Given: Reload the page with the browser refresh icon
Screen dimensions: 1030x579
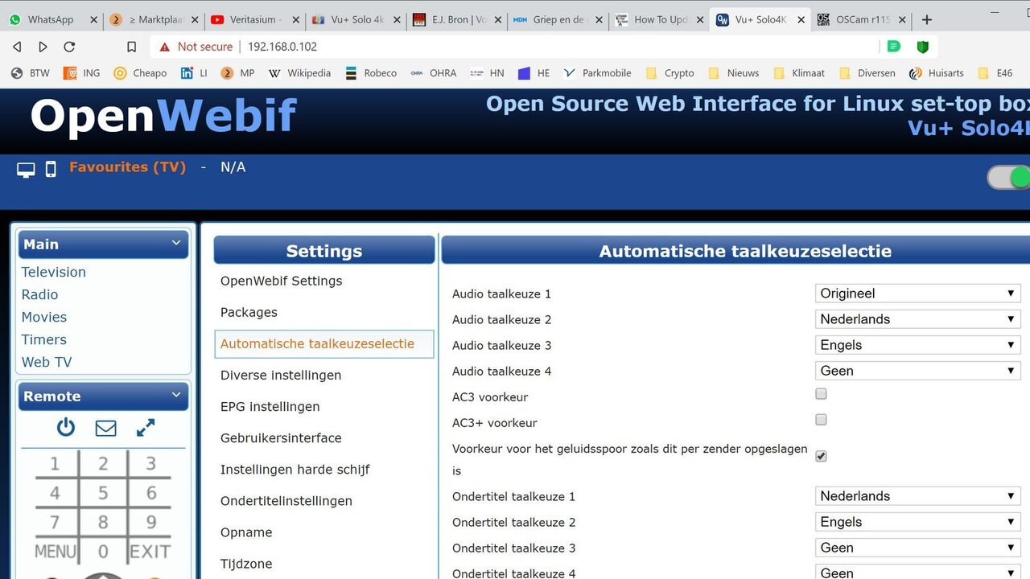Looking at the screenshot, I should tap(69, 47).
